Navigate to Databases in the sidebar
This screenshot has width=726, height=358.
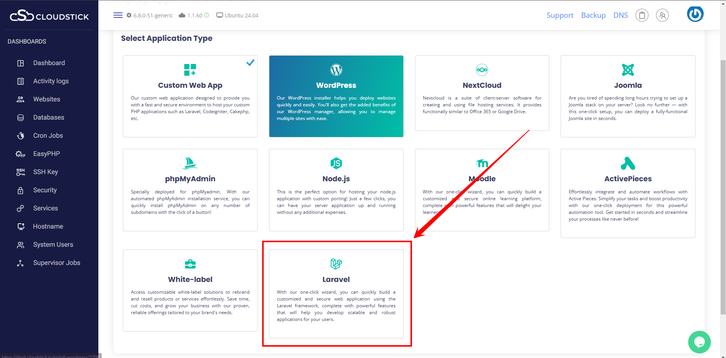point(48,117)
